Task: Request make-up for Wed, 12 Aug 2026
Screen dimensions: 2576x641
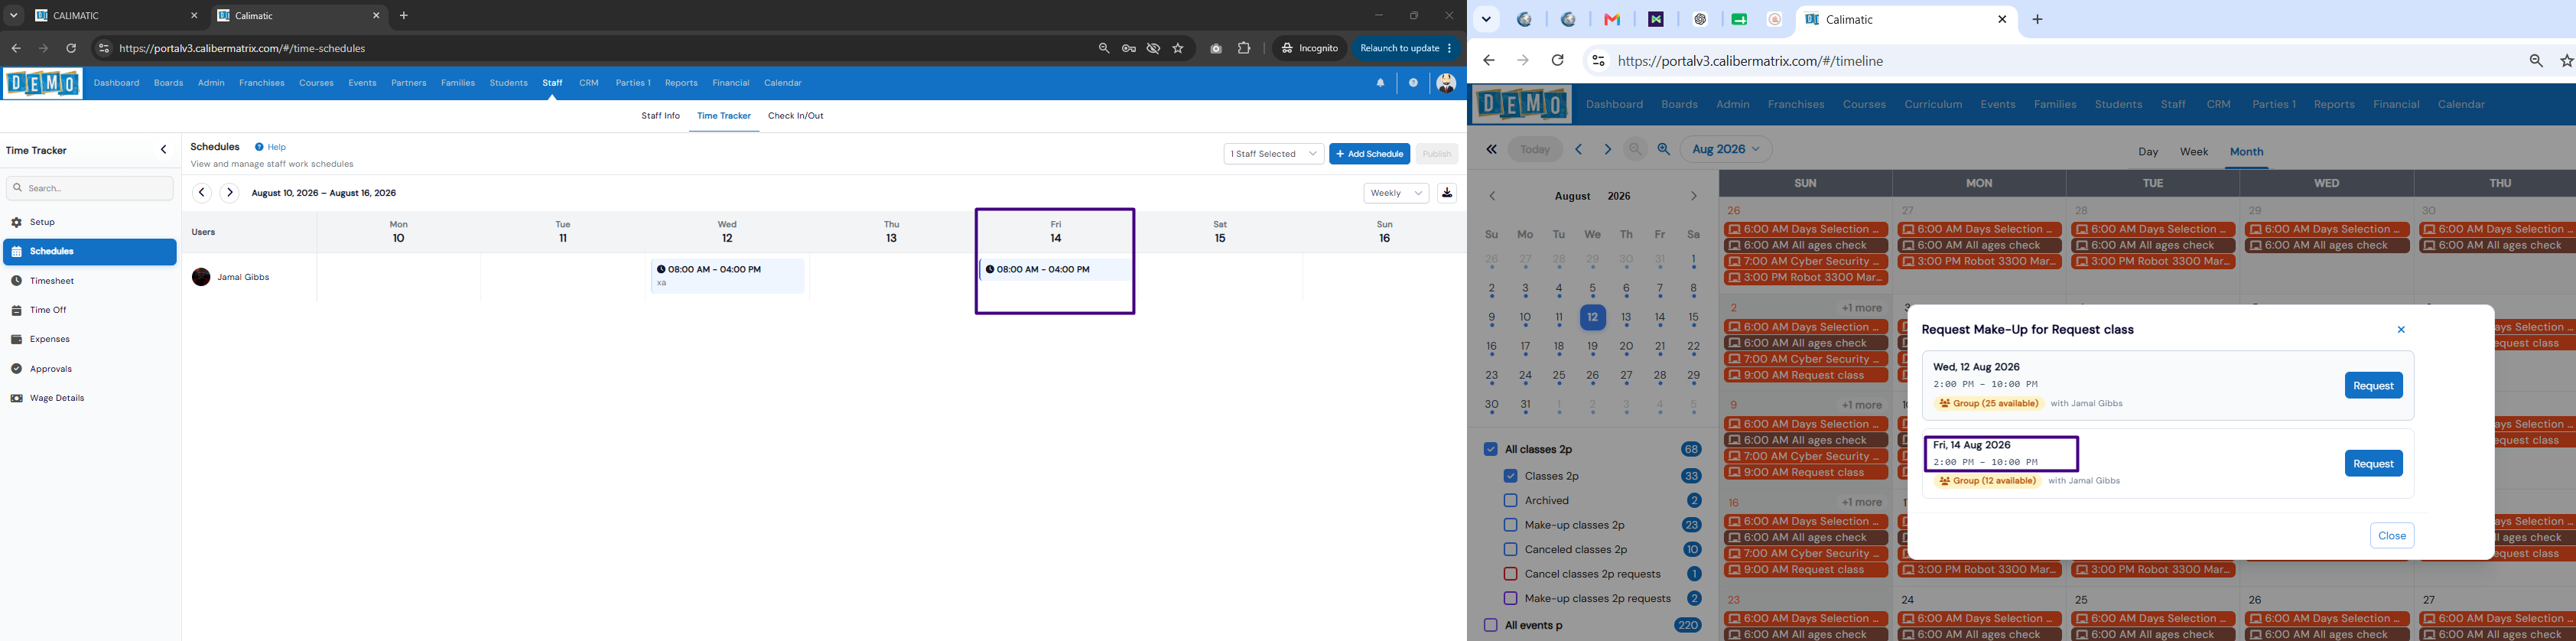Action: tap(2373, 386)
